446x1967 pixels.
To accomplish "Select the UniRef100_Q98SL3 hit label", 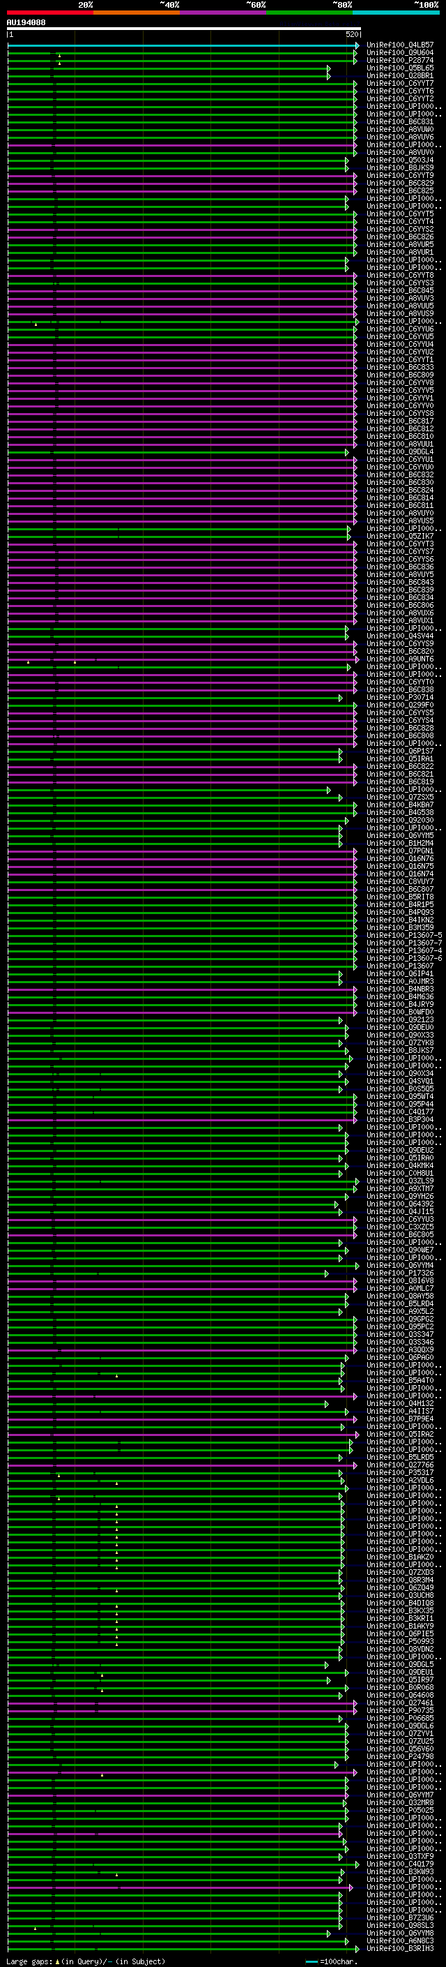I will (400, 1926).
